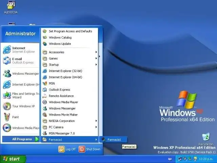Screen dimensions: 217x163
Task: Open Set Program Access and Defaults icon
Action: [x=45, y=31]
